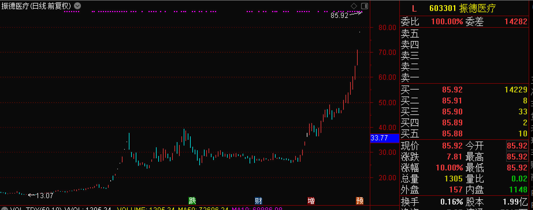This screenshot has height=210, width=533.
Task: Click the 85.92 high-price annotation on the chart
Action: [339, 15]
